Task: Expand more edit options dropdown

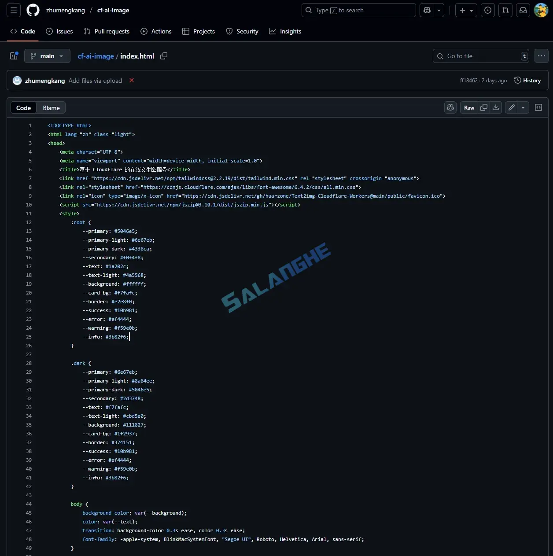Action: point(523,107)
